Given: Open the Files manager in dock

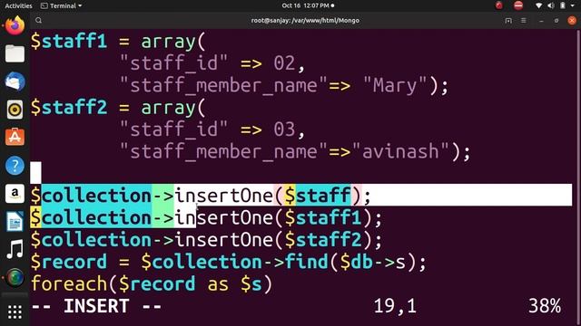Looking at the screenshot, I should pos(15,53).
